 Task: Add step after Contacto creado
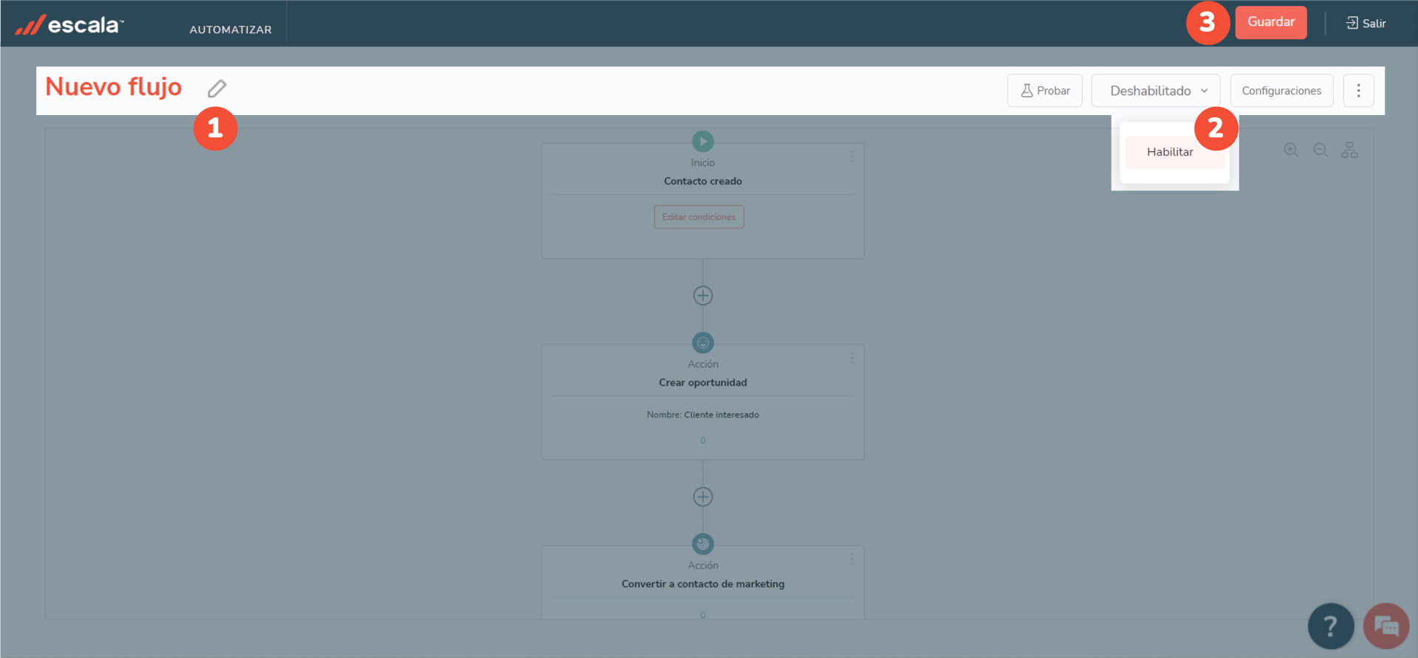[703, 296]
